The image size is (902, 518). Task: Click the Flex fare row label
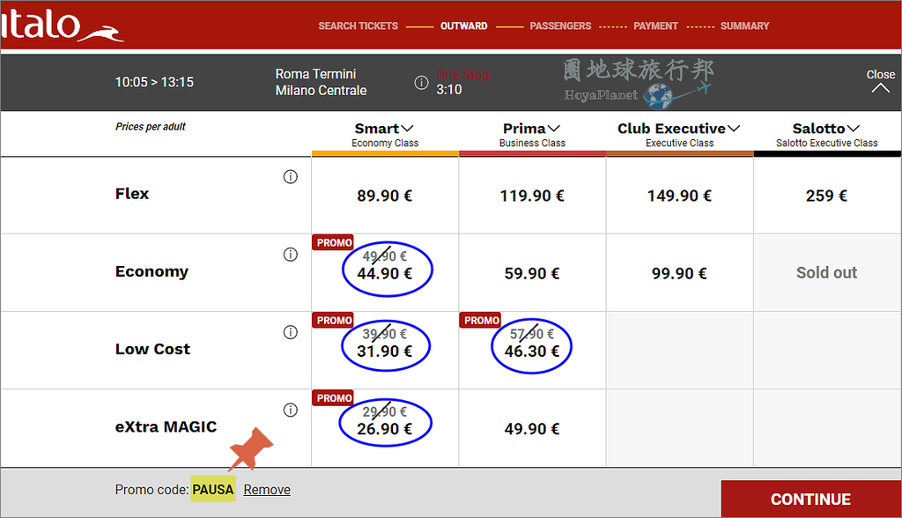coord(132,194)
